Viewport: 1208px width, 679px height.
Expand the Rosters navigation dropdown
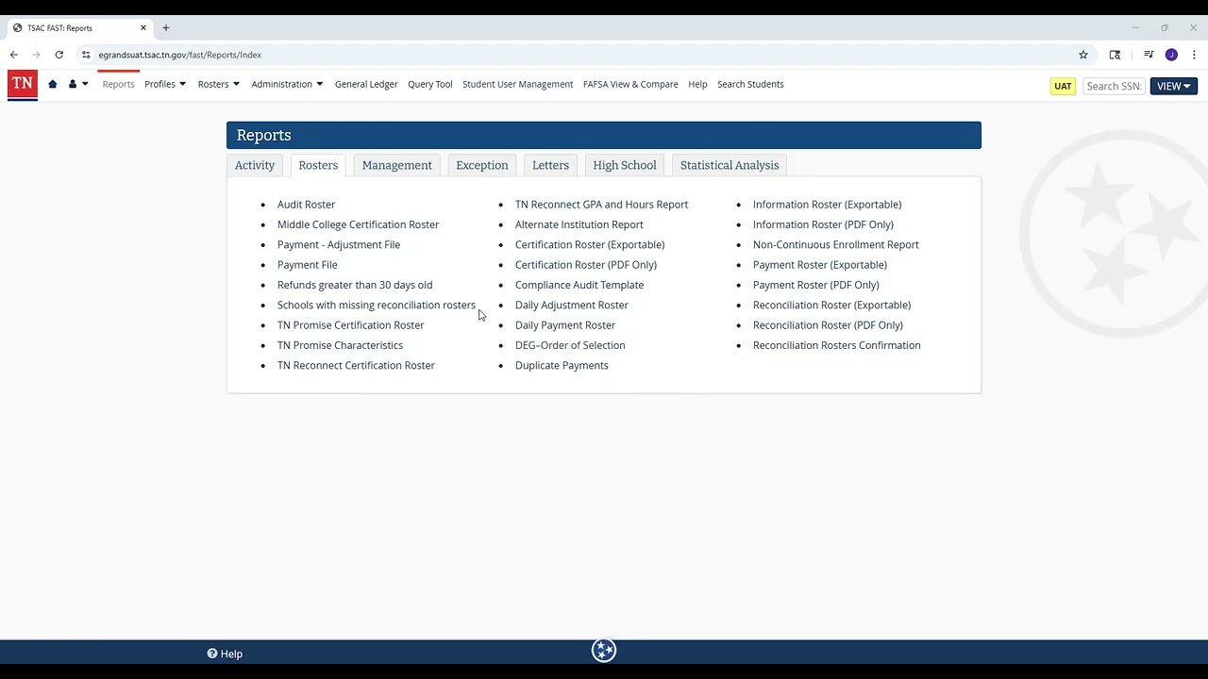218,84
